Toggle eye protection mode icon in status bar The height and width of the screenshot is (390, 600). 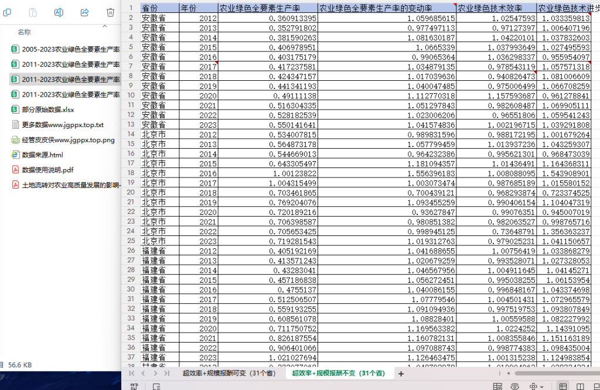[x=515, y=386]
